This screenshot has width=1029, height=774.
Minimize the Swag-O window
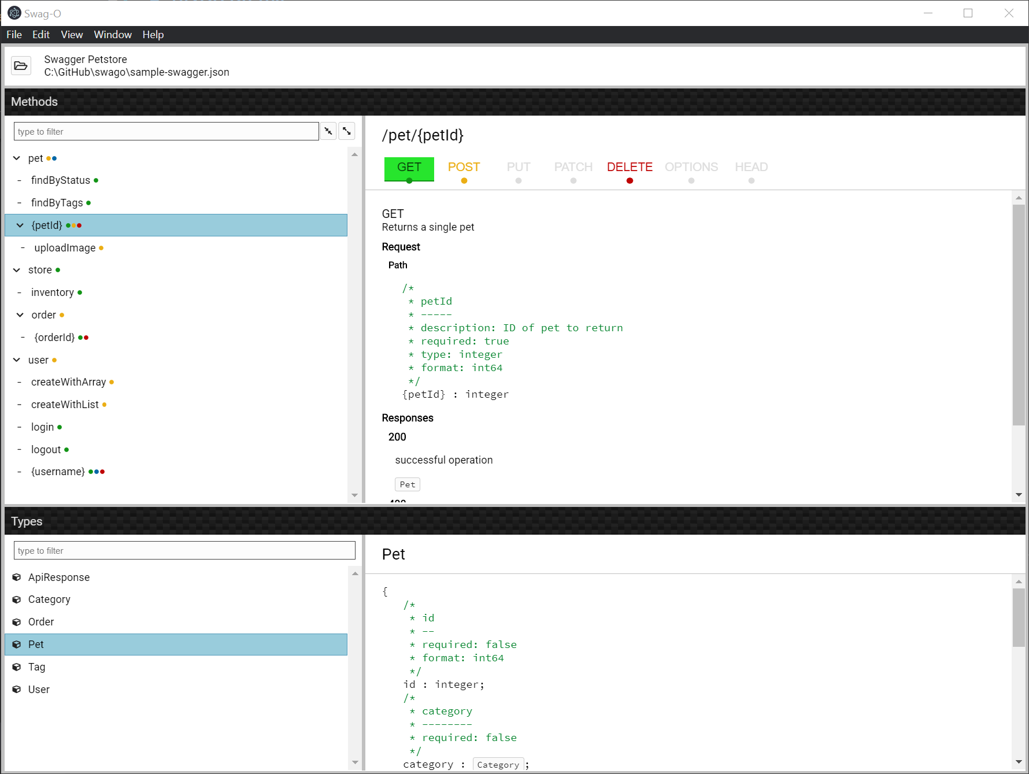(x=928, y=13)
